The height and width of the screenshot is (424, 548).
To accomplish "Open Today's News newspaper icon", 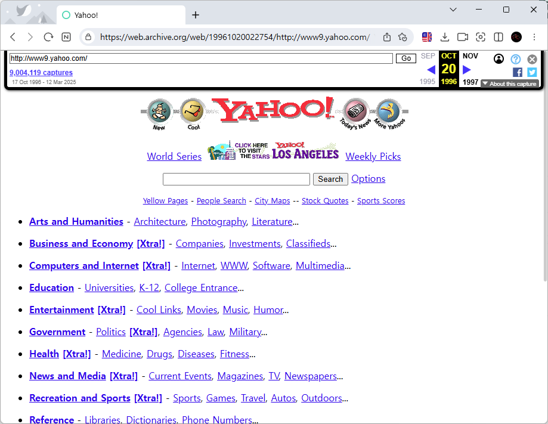I will click(355, 113).
